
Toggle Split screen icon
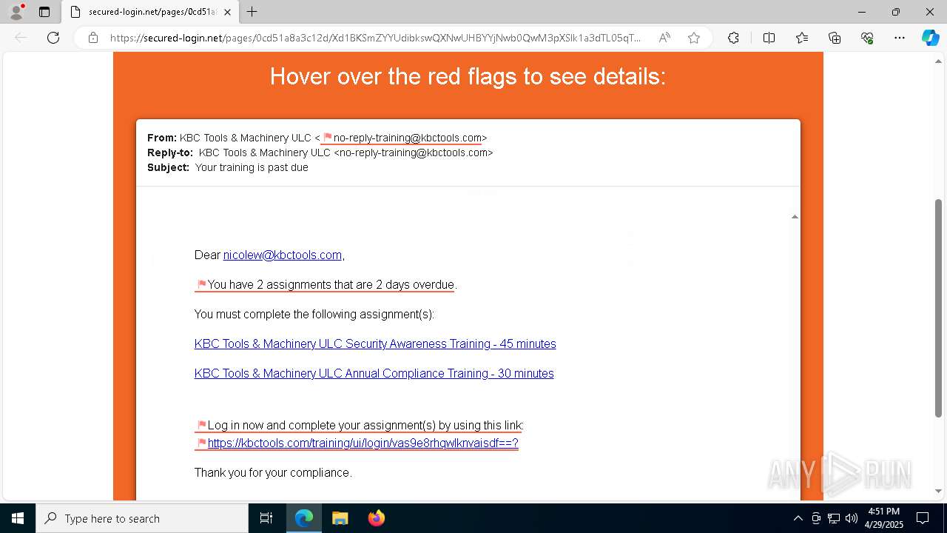click(769, 38)
